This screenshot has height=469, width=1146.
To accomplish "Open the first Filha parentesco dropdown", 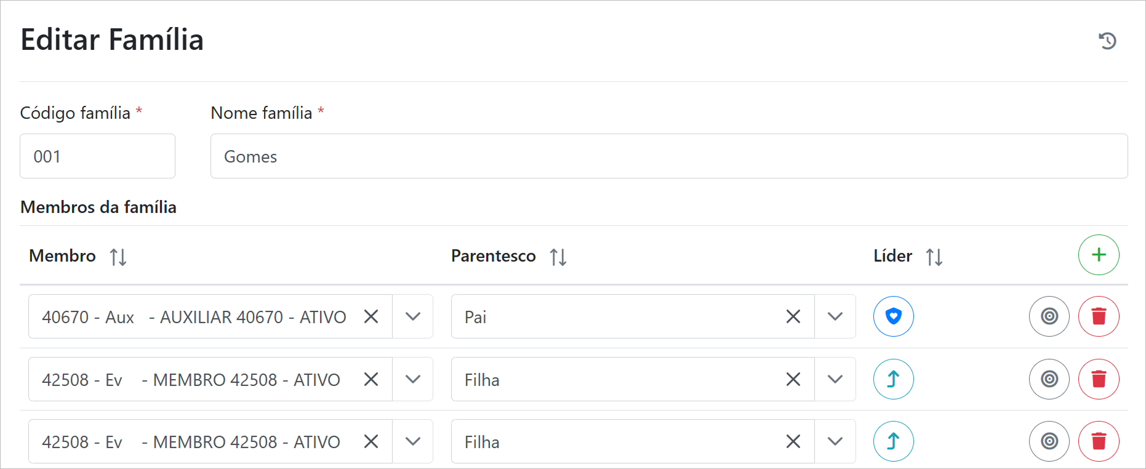I will coord(835,379).
